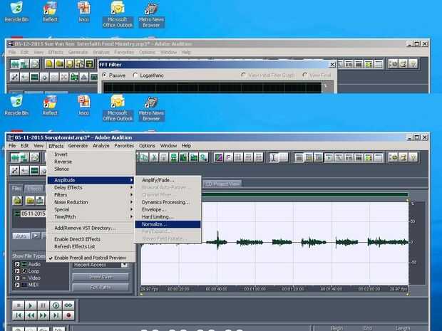The height and width of the screenshot is (331, 442).
Task: Click the red Record transport button
Action: pos(68,315)
